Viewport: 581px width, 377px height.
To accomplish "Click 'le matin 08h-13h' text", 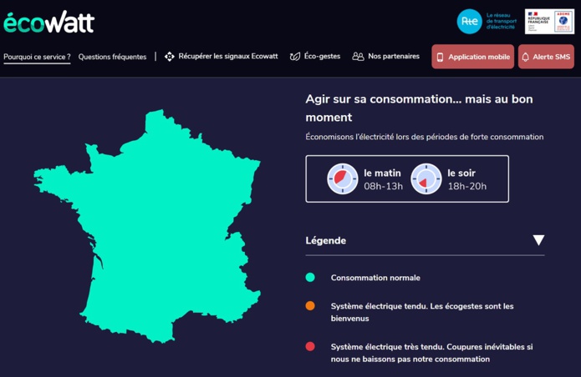I will point(383,179).
